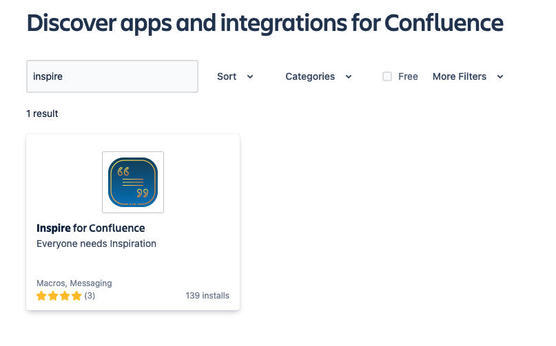Toggle the filter using the Free label

click(409, 76)
